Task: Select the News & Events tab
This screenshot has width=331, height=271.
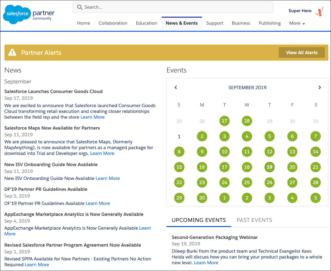Action: point(182,23)
